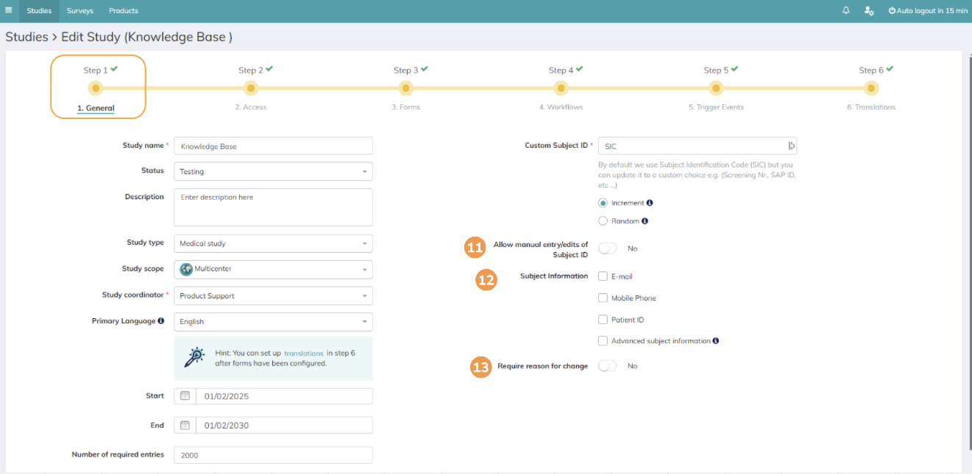972x474 pixels.
Task: Check the Mobile Phone checkbox
Action: [x=603, y=298]
